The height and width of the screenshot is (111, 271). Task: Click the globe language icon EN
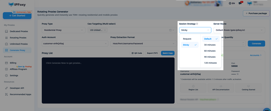232,3
